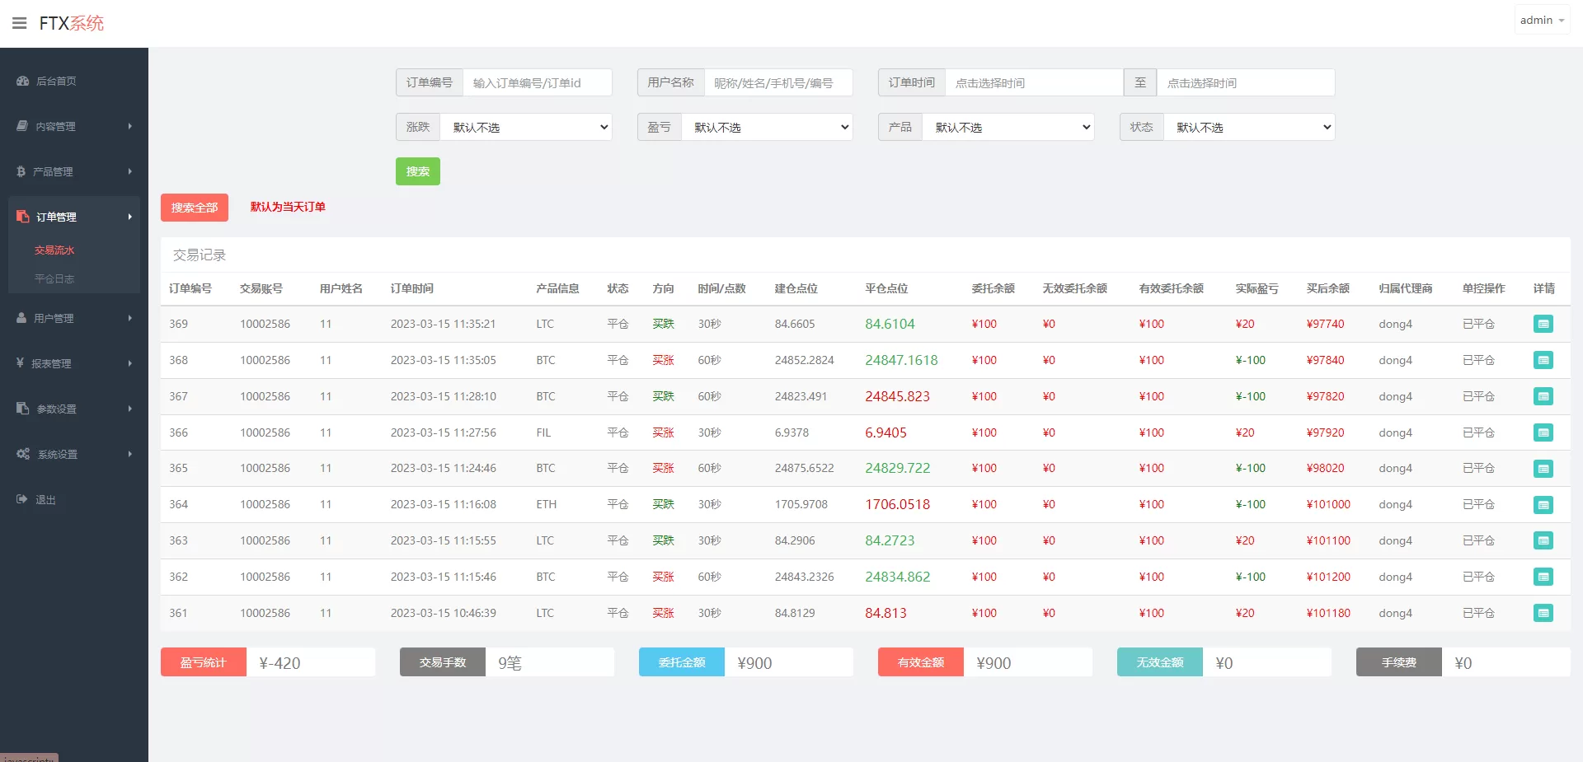Open the 产品 dropdown selector
Viewport: 1583px width, 762px height.
pyautogui.click(x=1008, y=127)
